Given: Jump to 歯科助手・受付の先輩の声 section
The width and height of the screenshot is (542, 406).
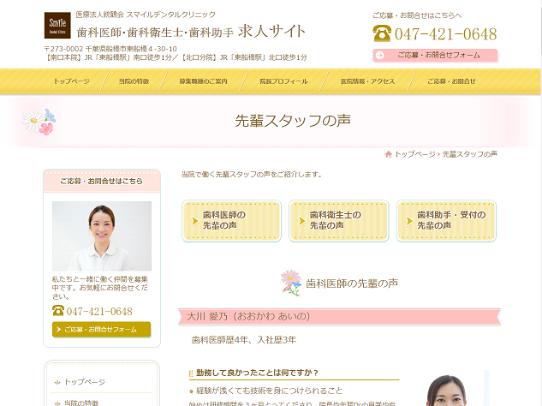Looking at the screenshot, I should (x=446, y=220).
